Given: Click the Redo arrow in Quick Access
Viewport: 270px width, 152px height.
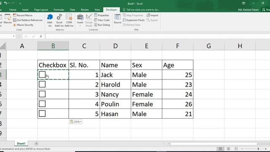Looking at the screenshot, I should pyautogui.click(x=13, y=3).
